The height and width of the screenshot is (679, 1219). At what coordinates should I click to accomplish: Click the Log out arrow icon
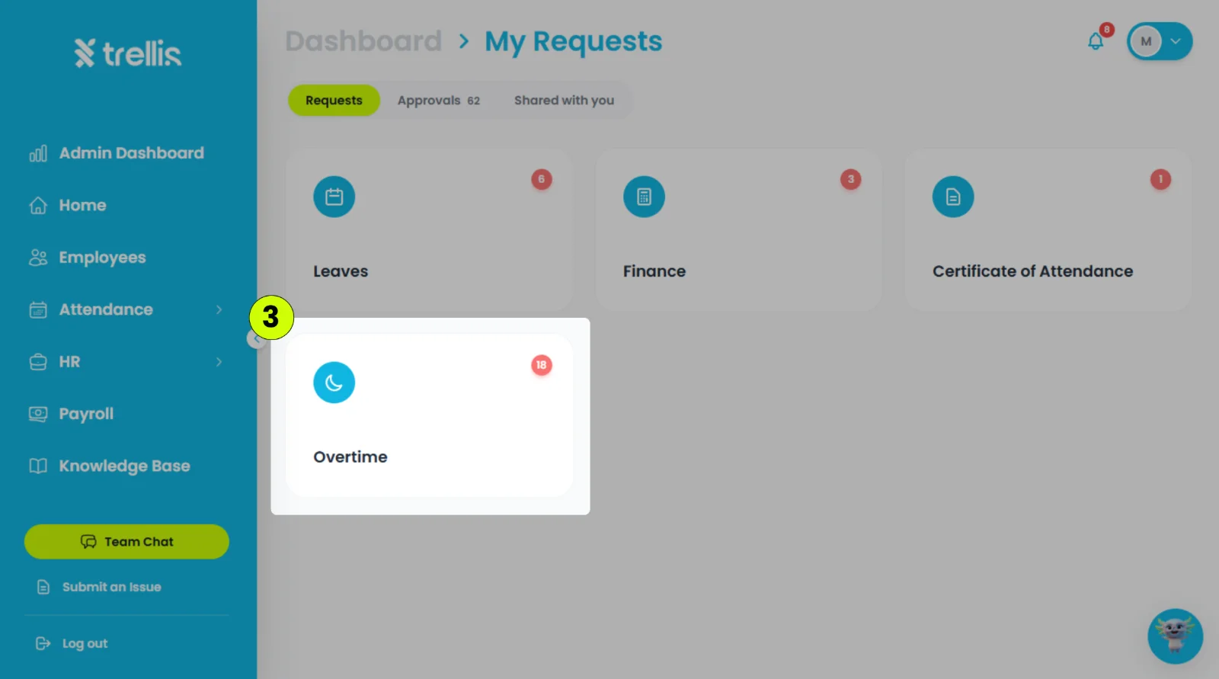click(43, 644)
